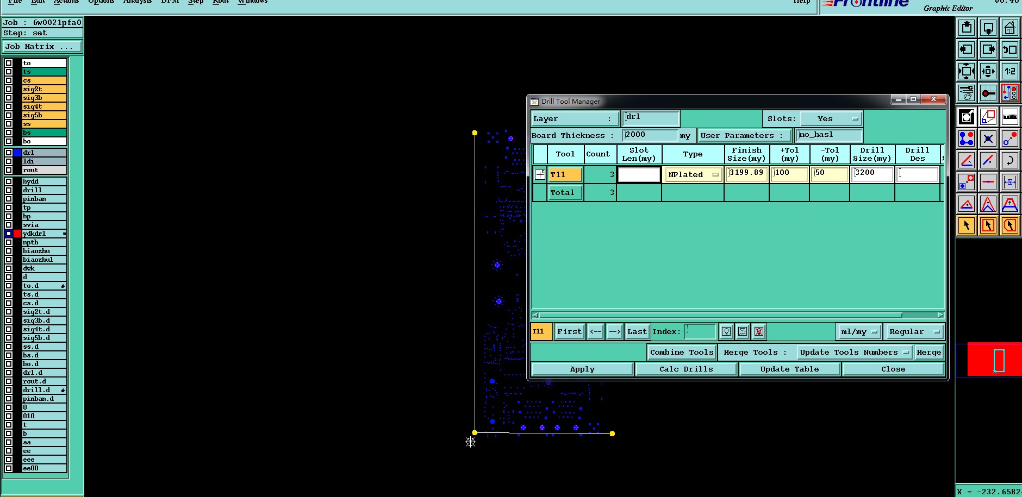Screen dimensions: 1022x497
Task: Click the plain black pointer select icon
Action: 966,225
